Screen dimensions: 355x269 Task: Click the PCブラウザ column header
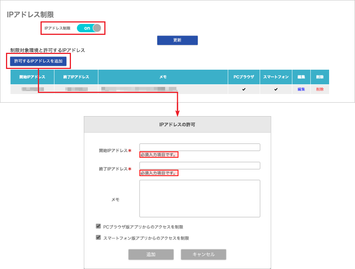244,77
